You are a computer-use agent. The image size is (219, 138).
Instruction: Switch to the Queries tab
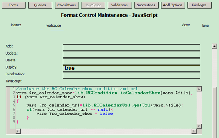(x=40, y=5)
